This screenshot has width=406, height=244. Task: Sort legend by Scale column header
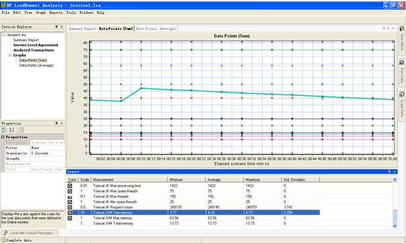click(x=85, y=180)
